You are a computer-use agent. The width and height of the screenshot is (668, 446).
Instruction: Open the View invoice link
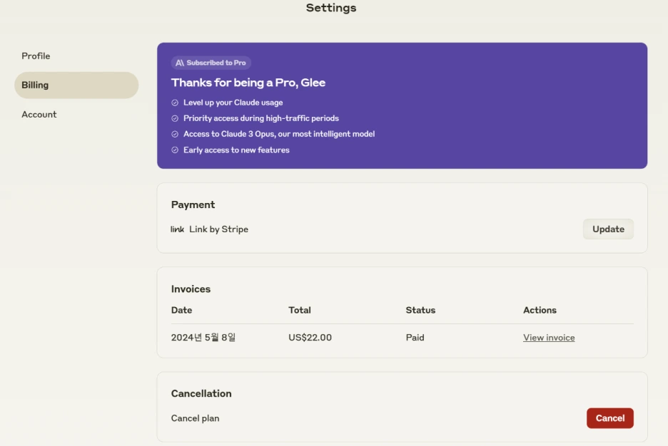click(549, 338)
